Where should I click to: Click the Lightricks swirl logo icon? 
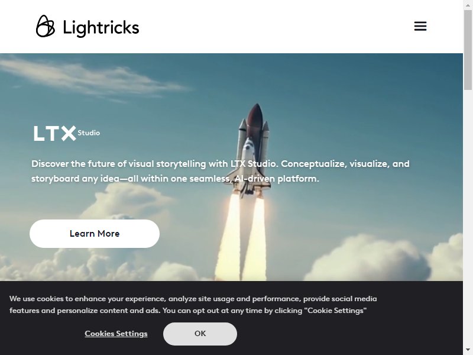pos(46,26)
